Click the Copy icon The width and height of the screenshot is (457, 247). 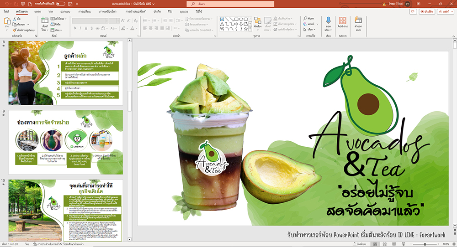(15, 25)
